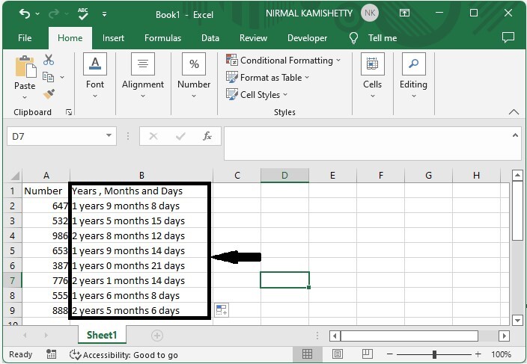
Task: Switch to the Review tab
Action: coord(253,38)
